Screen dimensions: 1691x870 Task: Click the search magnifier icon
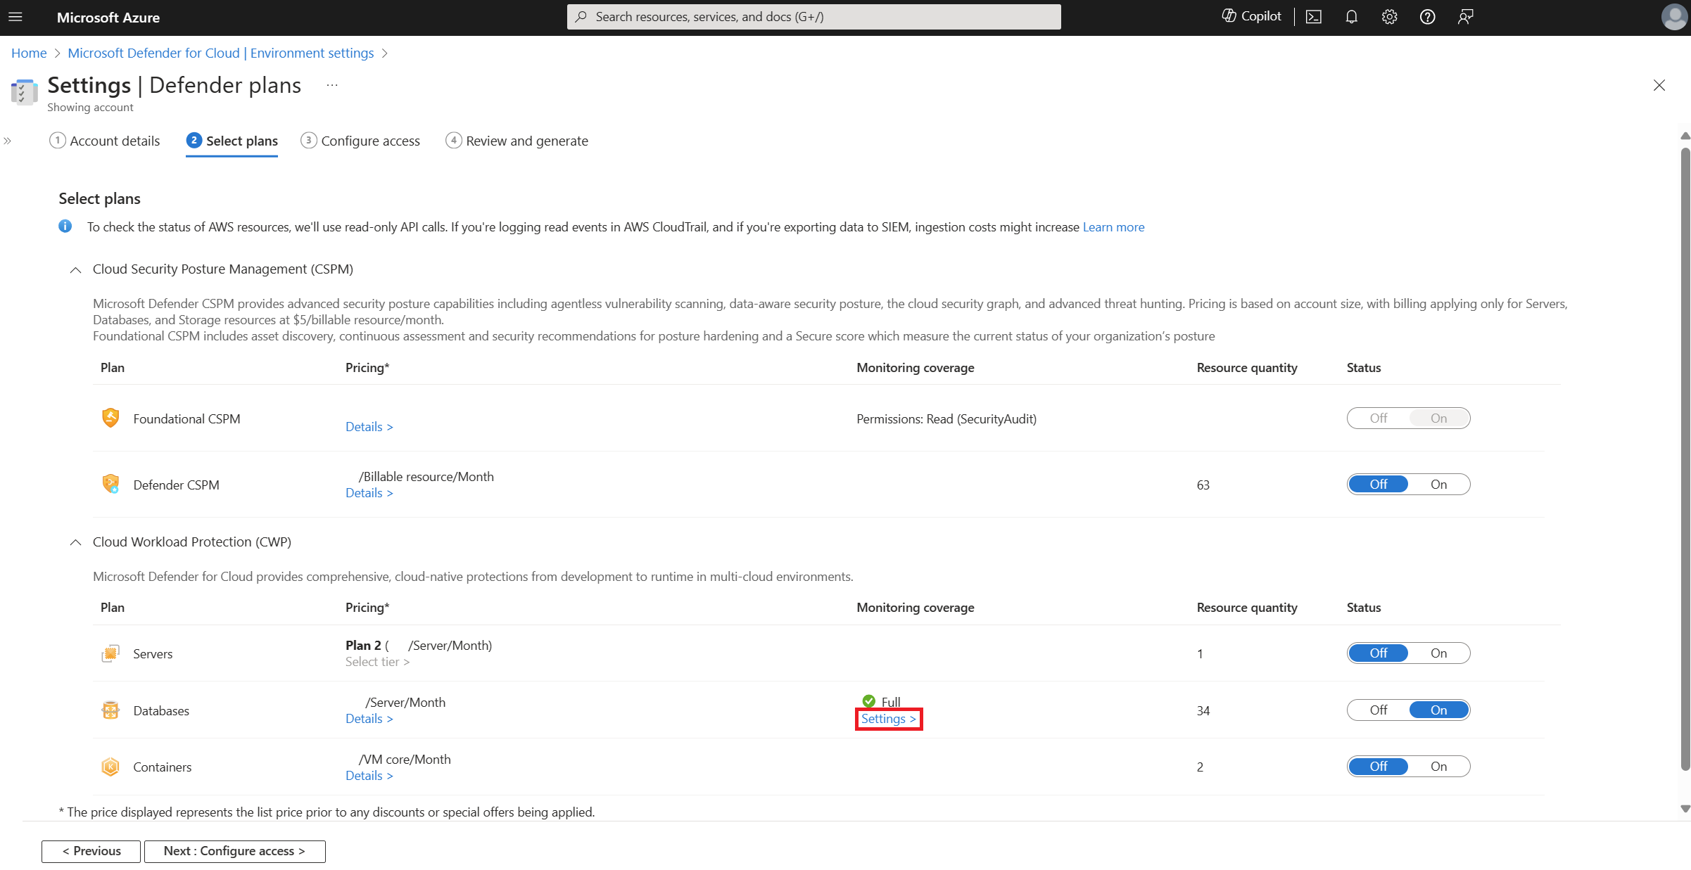[x=581, y=17]
